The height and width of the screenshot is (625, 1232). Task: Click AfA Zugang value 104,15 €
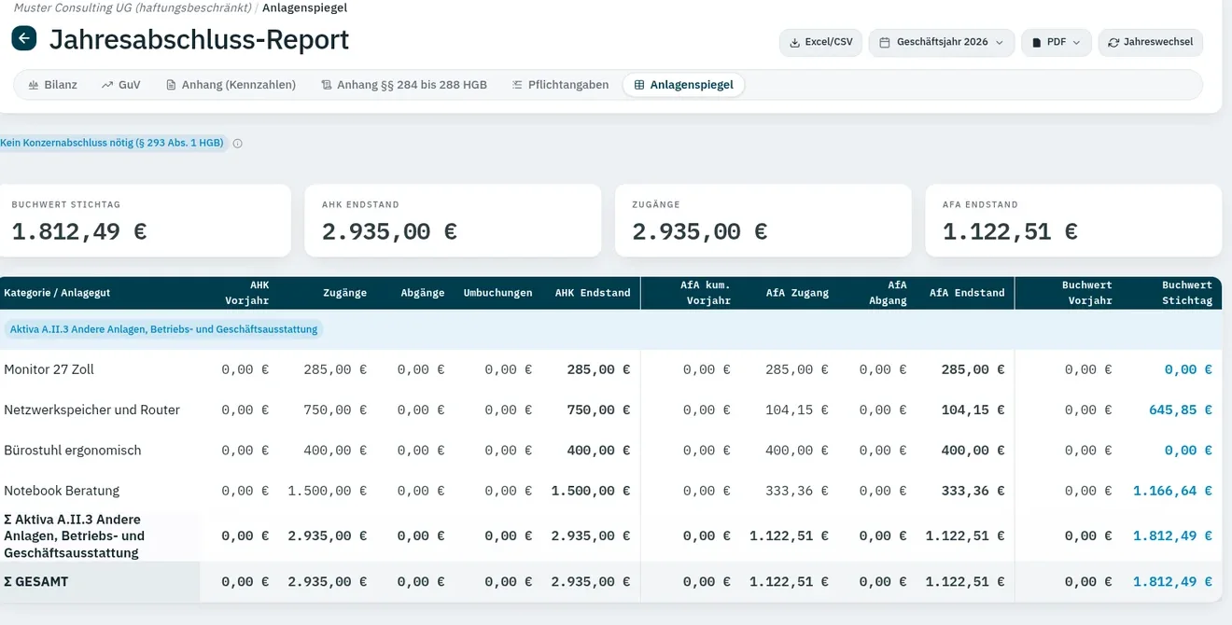(797, 410)
